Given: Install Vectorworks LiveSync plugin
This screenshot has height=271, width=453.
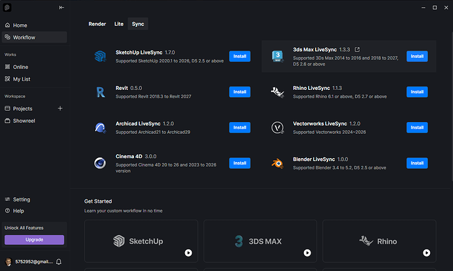Looking at the screenshot, I should click(x=417, y=127).
